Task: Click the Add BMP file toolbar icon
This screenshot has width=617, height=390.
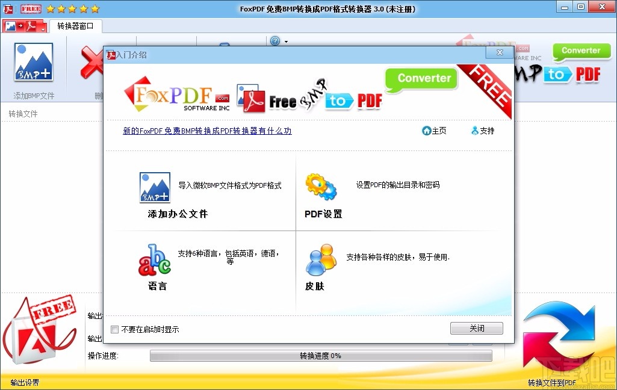Action: 34,62
